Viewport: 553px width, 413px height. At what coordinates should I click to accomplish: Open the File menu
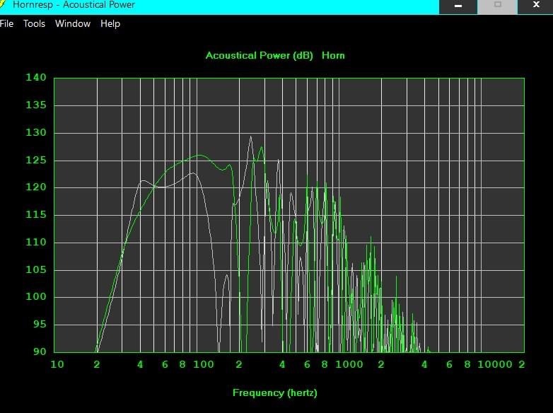coord(6,23)
